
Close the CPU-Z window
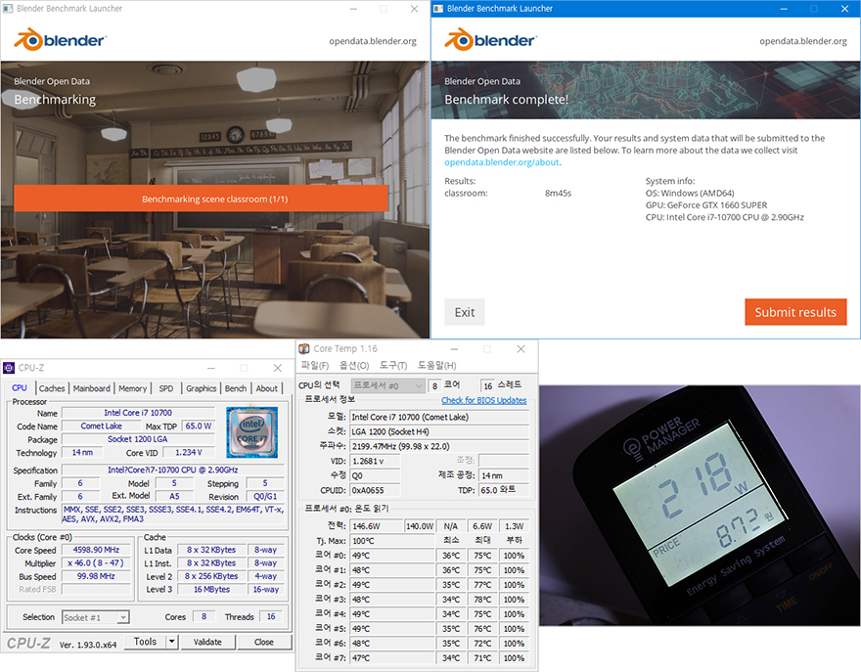click(277, 367)
